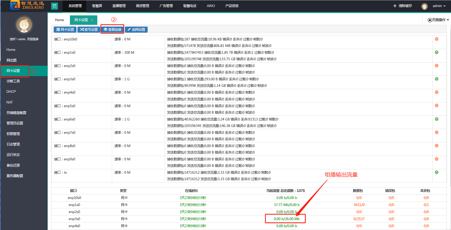This screenshot has width=451, height=230.
Task: Switch to the Home tab
Action: click(x=59, y=20)
